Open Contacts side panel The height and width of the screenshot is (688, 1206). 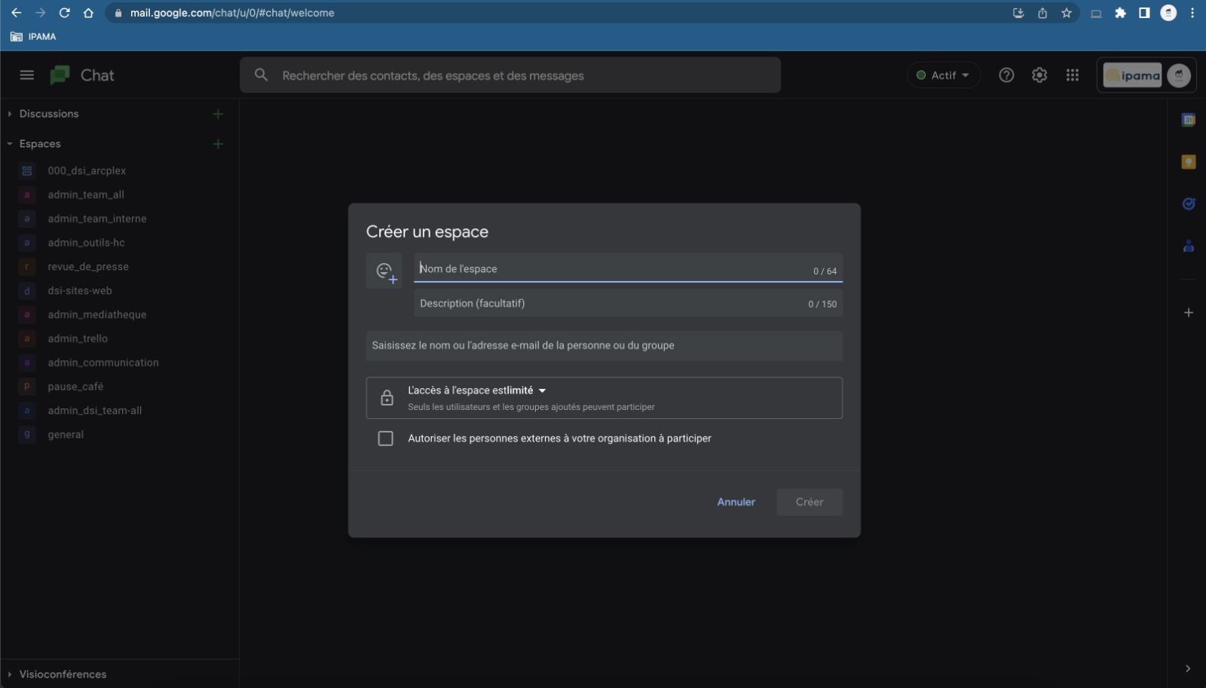click(1189, 246)
